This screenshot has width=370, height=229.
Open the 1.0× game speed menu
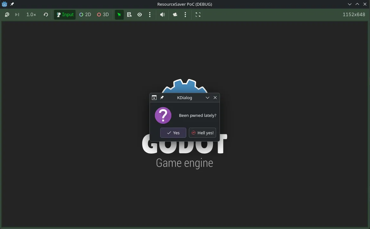[x=31, y=15]
